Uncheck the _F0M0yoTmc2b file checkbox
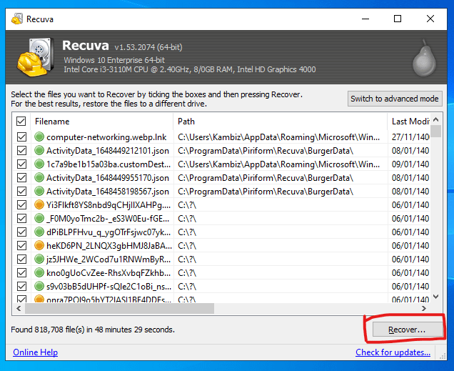 coord(21,218)
